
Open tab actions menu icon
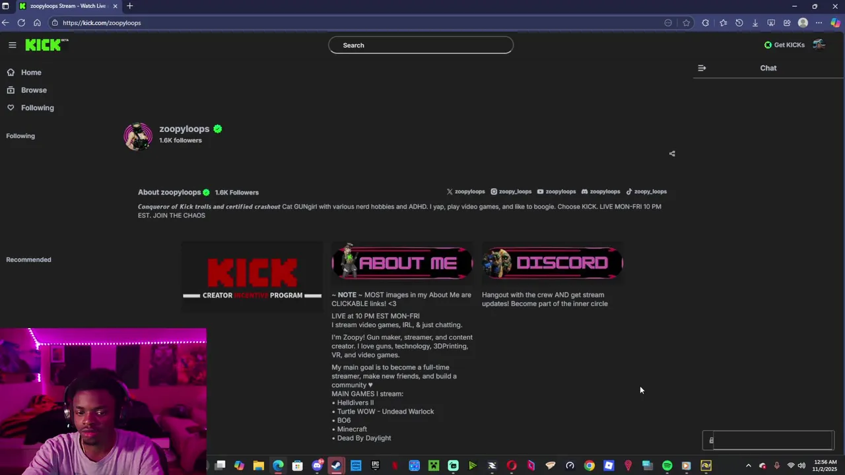[x=5, y=6]
